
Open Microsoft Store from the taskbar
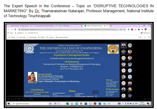click(86, 104)
